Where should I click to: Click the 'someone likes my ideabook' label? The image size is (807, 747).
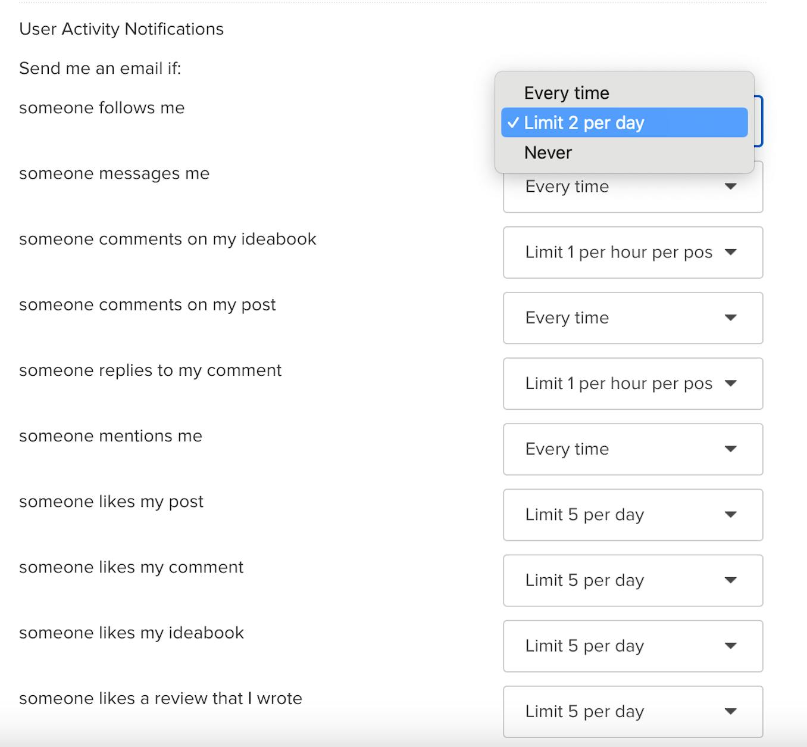(x=132, y=633)
